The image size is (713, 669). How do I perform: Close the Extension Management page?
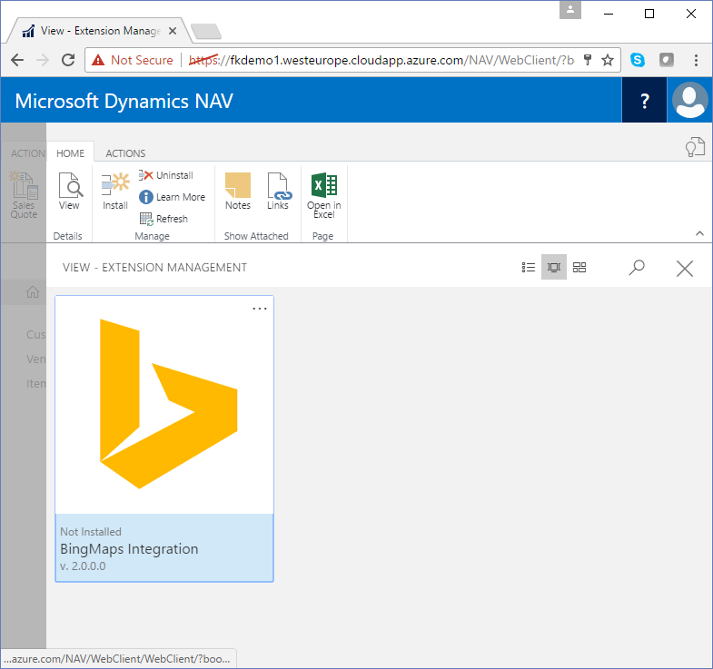point(685,268)
